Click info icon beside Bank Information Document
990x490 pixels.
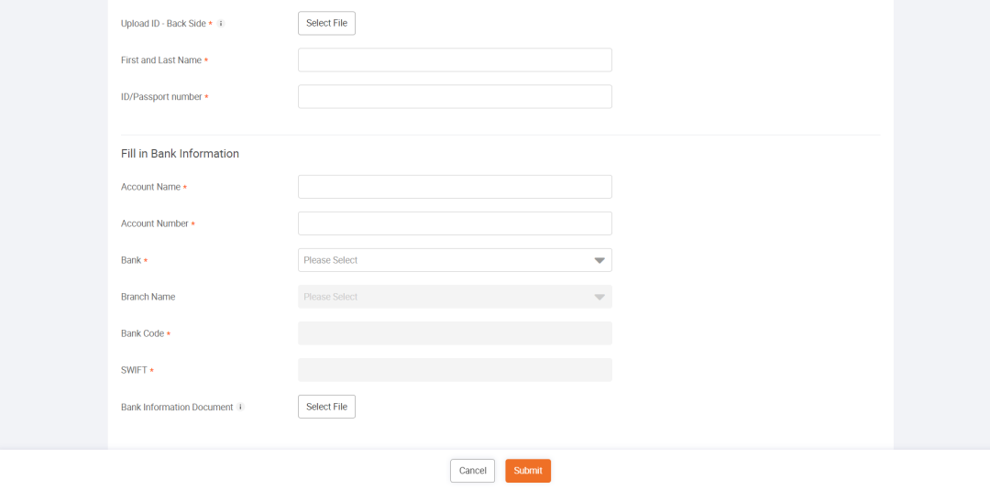point(240,407)
